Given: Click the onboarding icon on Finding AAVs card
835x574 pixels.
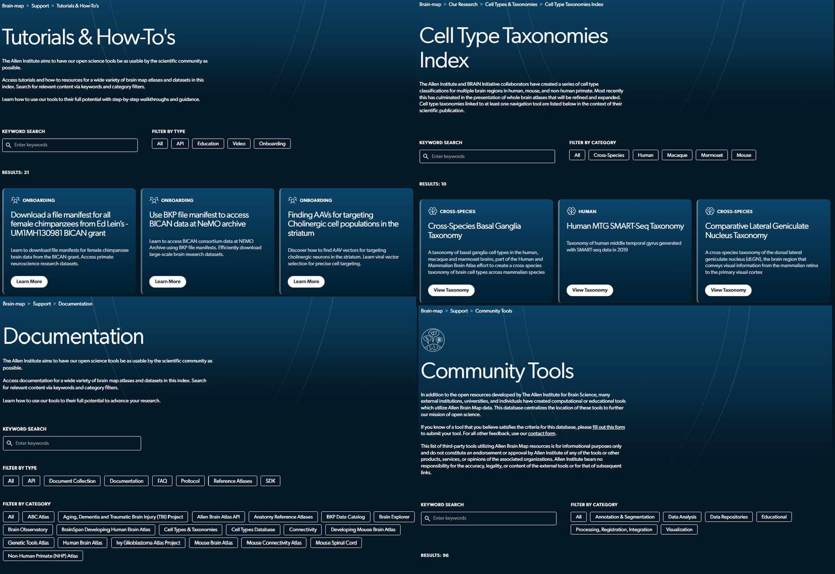Looking at the screenshot, I should coord(292,200).
